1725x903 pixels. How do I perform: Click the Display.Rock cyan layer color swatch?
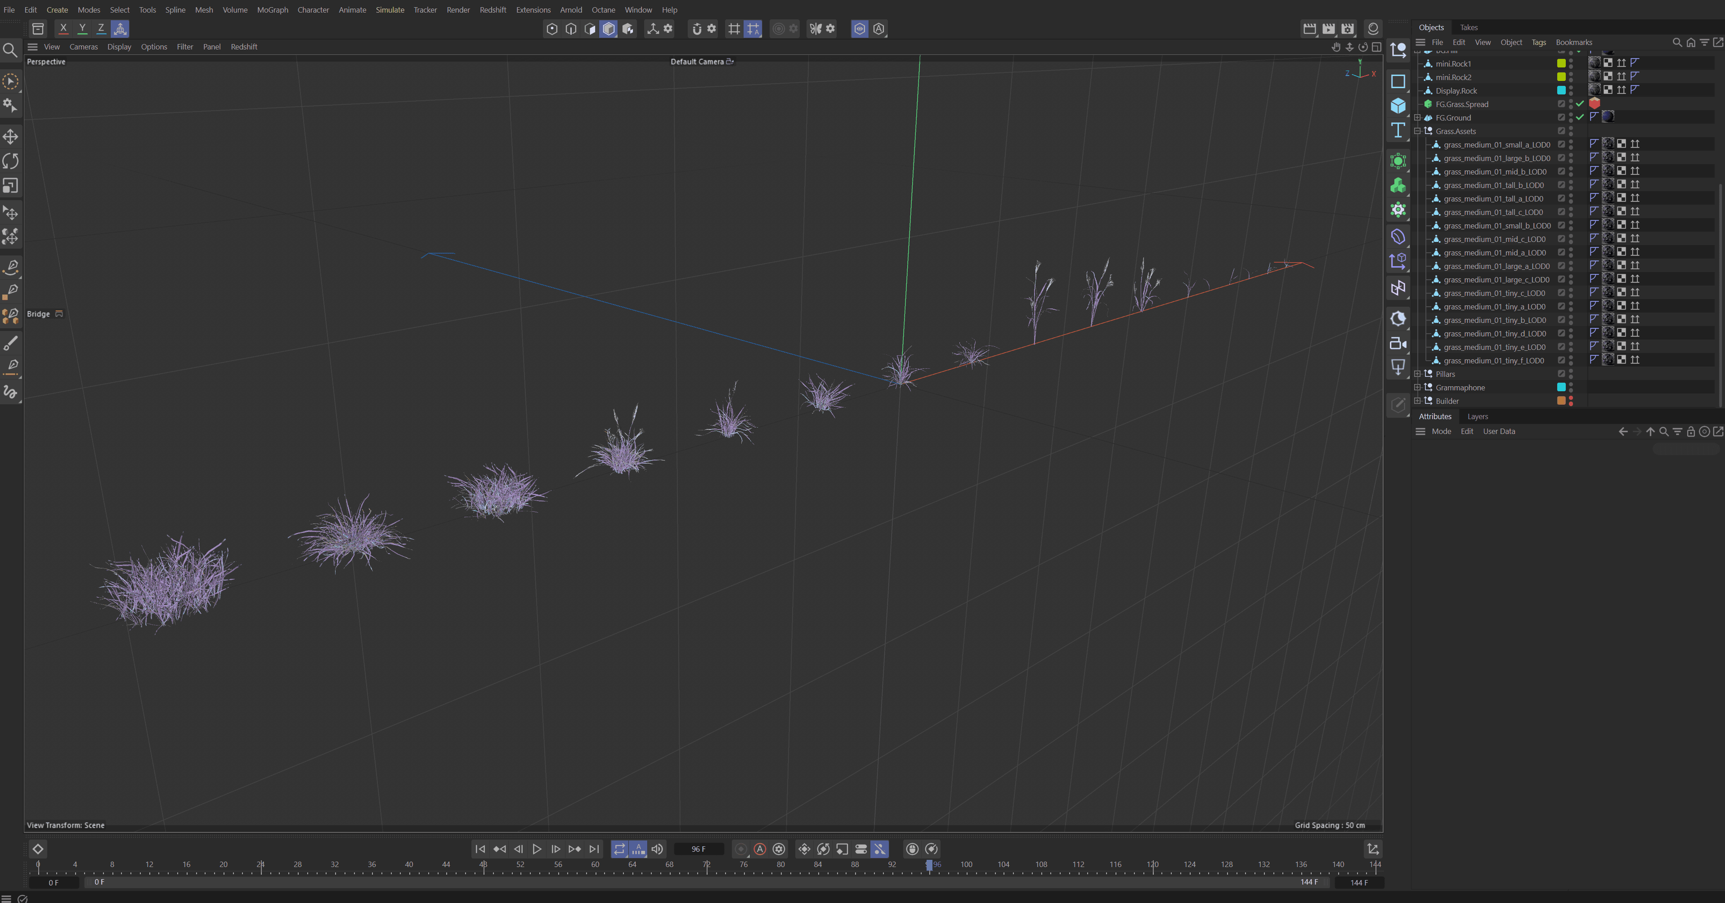[1561, 90]
